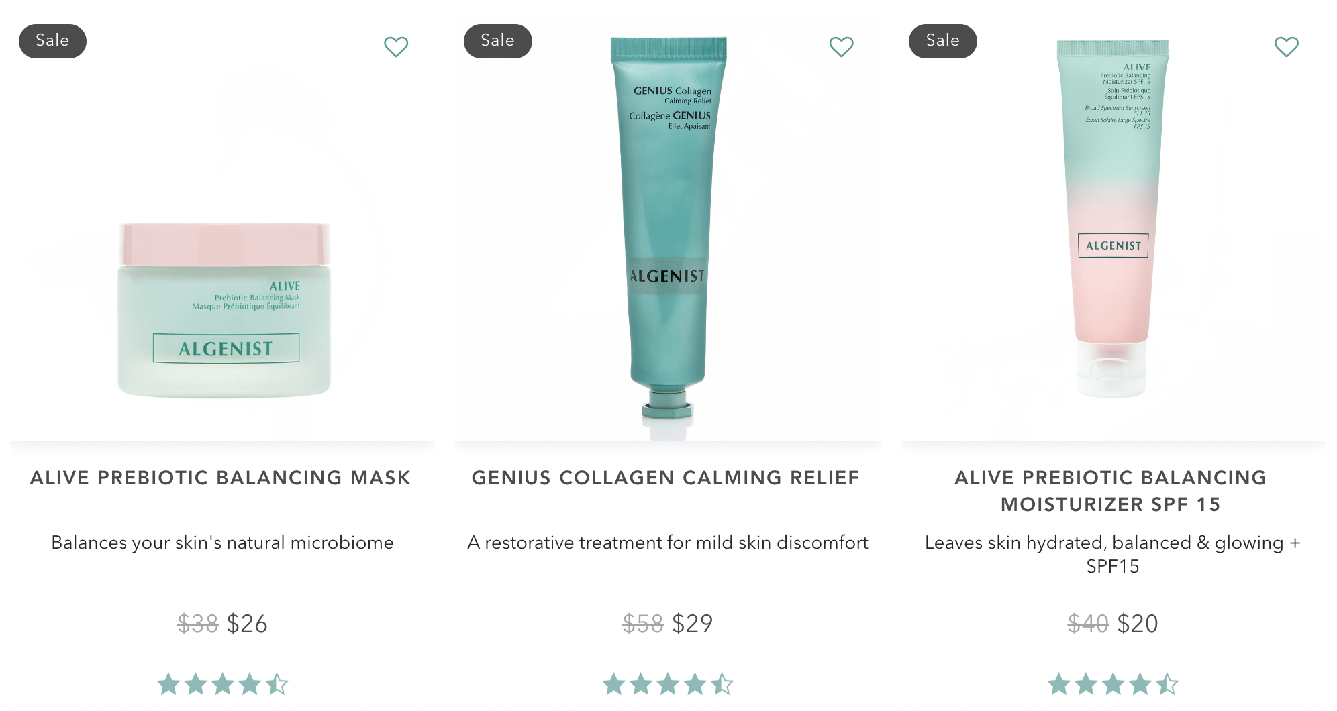This screenshot has width=1337, height=711.
Task: Click Sale badge on the balancing mask card
Action: [x=52, y=41]
